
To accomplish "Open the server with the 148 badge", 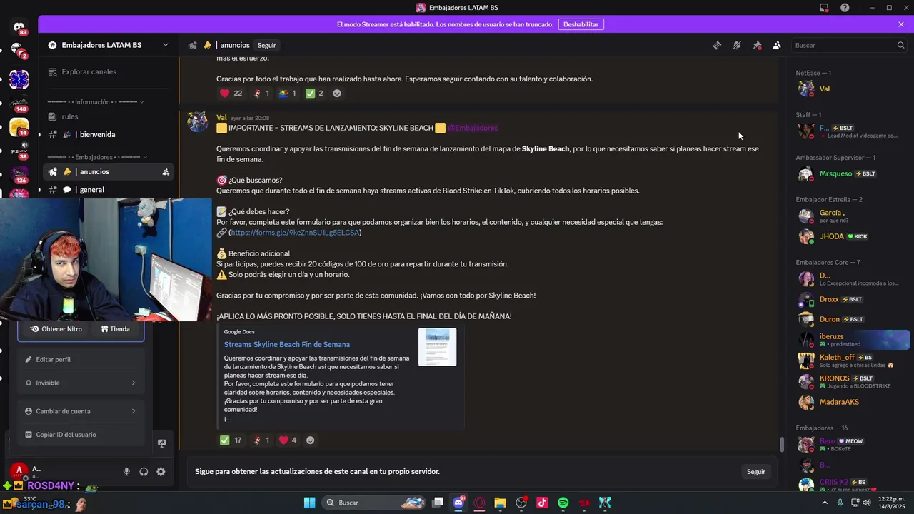I will (x=19, y=104).
